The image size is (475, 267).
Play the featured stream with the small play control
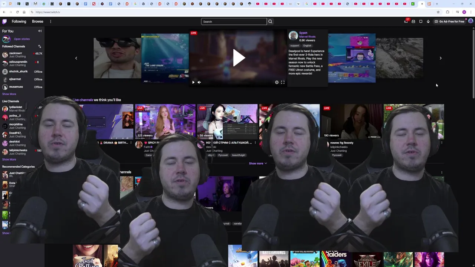tap(193, 82)
